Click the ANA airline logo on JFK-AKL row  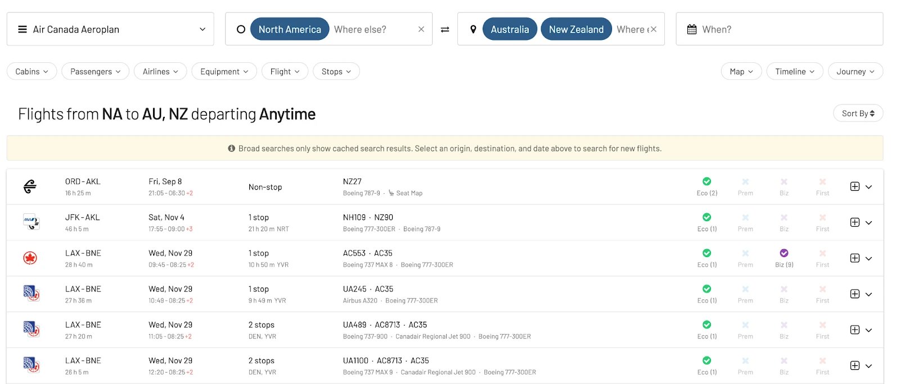click(x=31, y=222)
